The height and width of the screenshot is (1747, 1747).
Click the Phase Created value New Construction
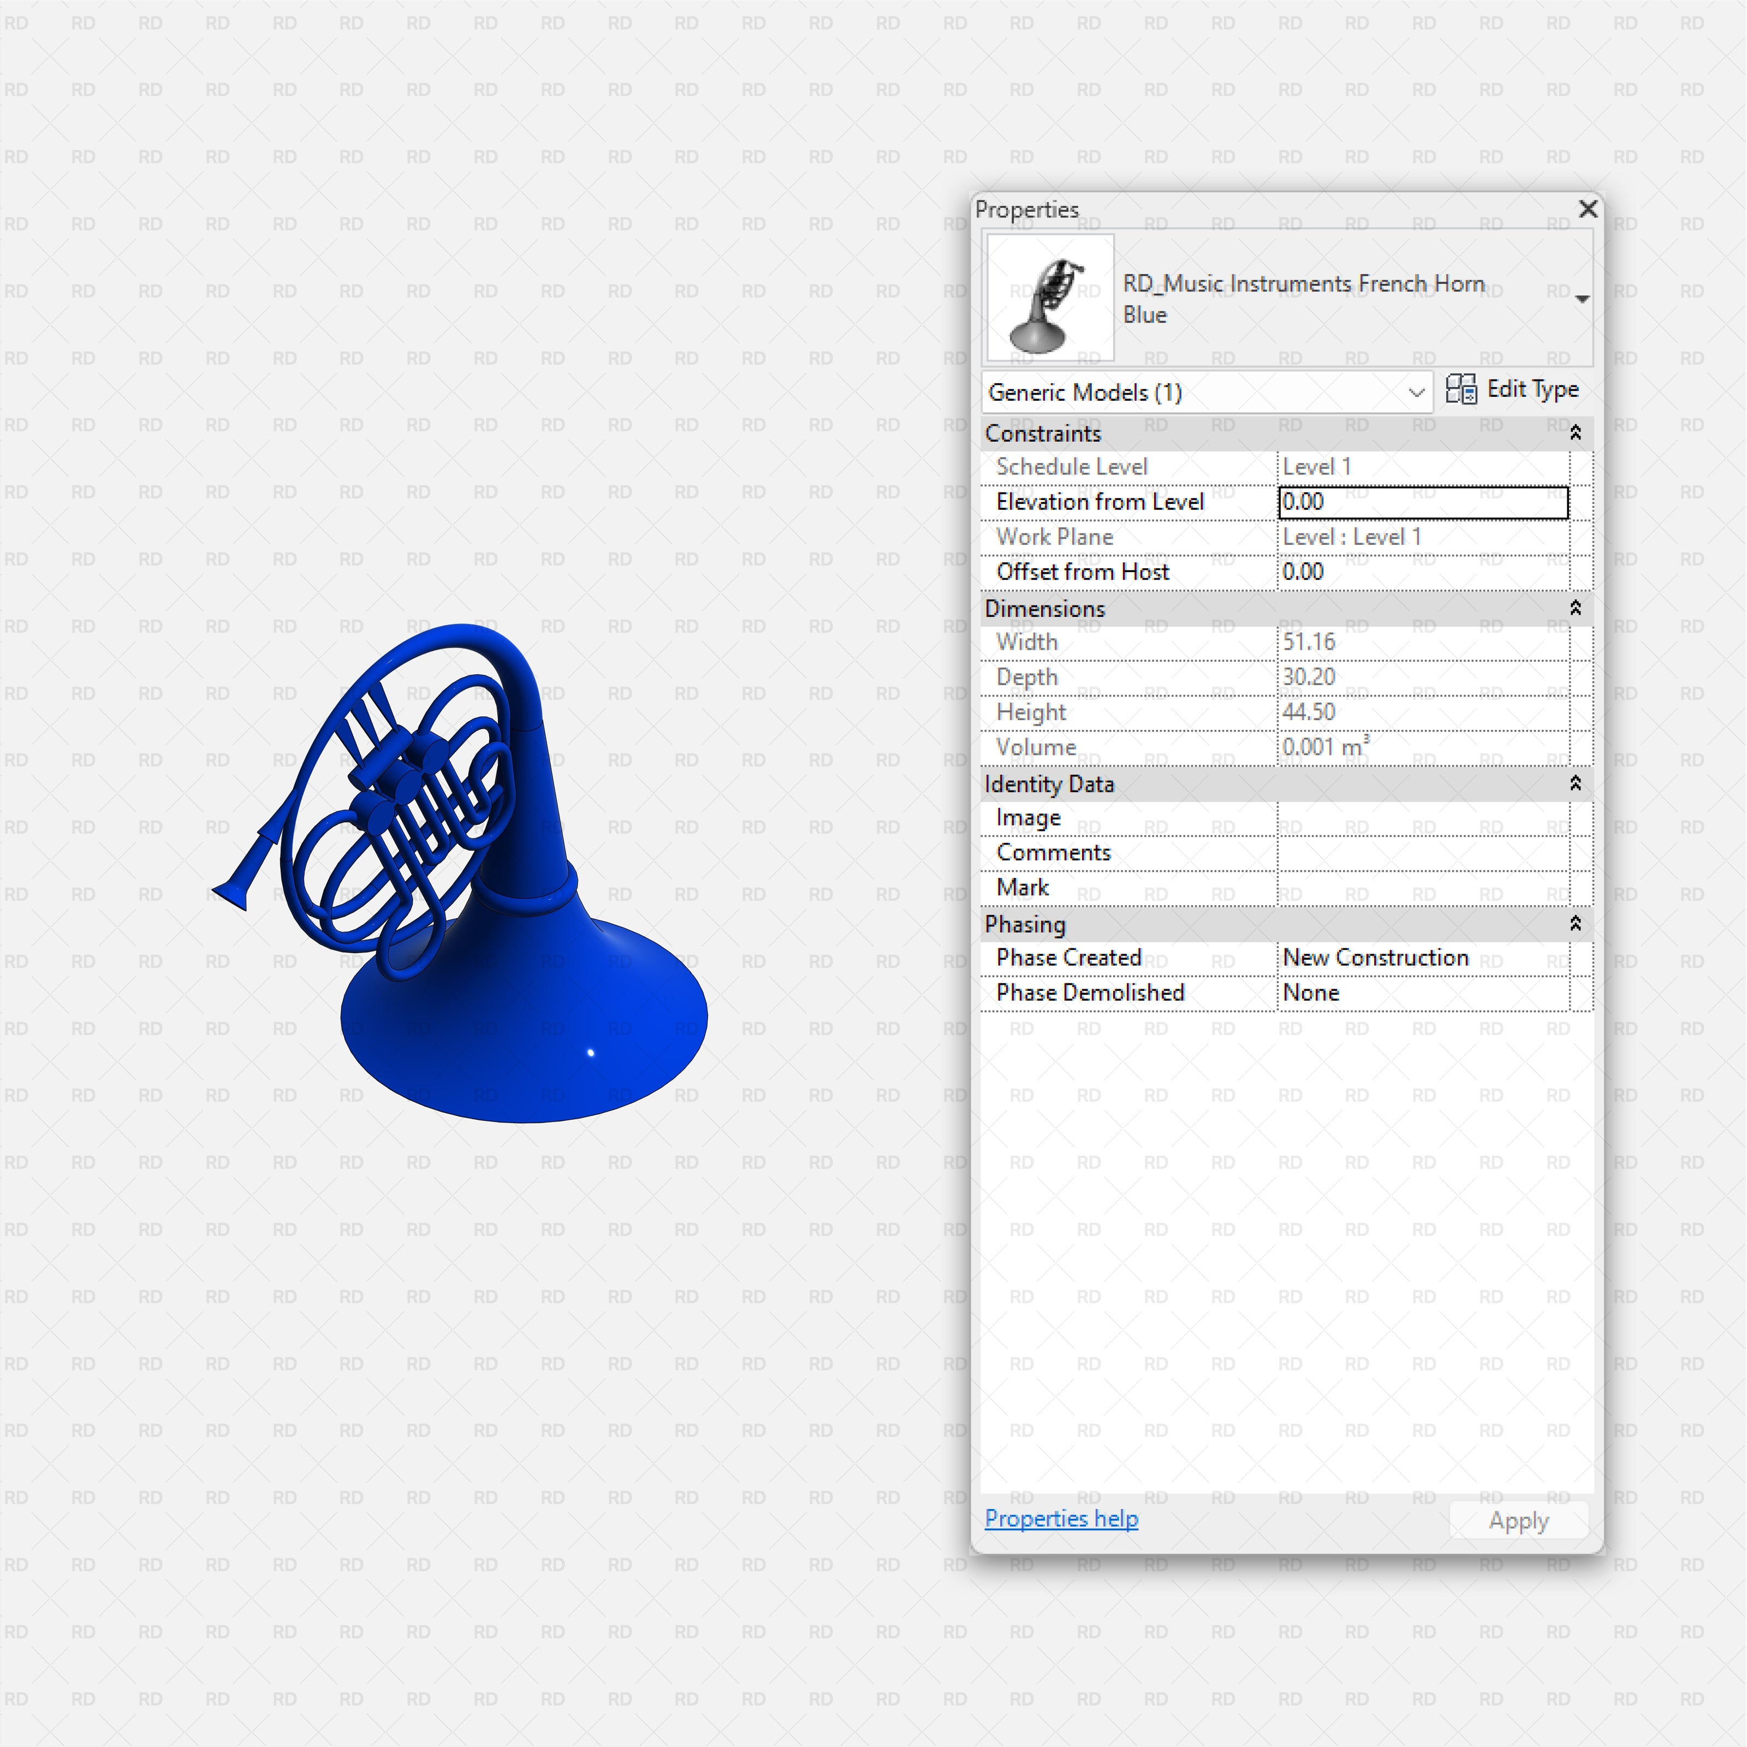click(1375, 958)
